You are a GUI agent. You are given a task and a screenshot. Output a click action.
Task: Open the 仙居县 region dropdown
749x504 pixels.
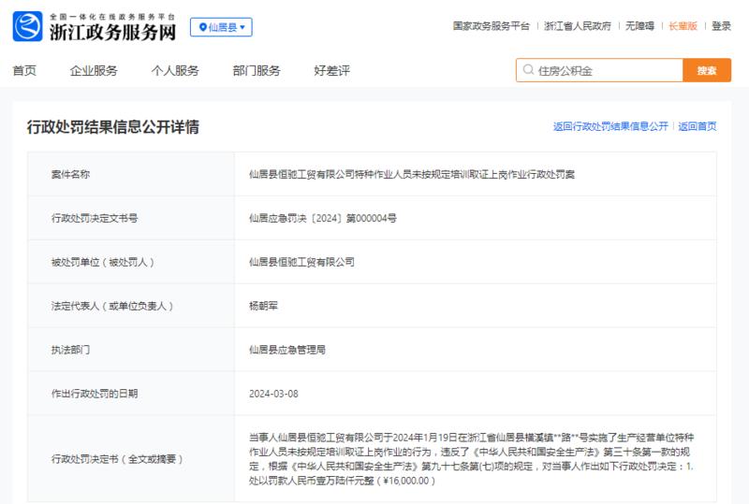tap(221, 27)
